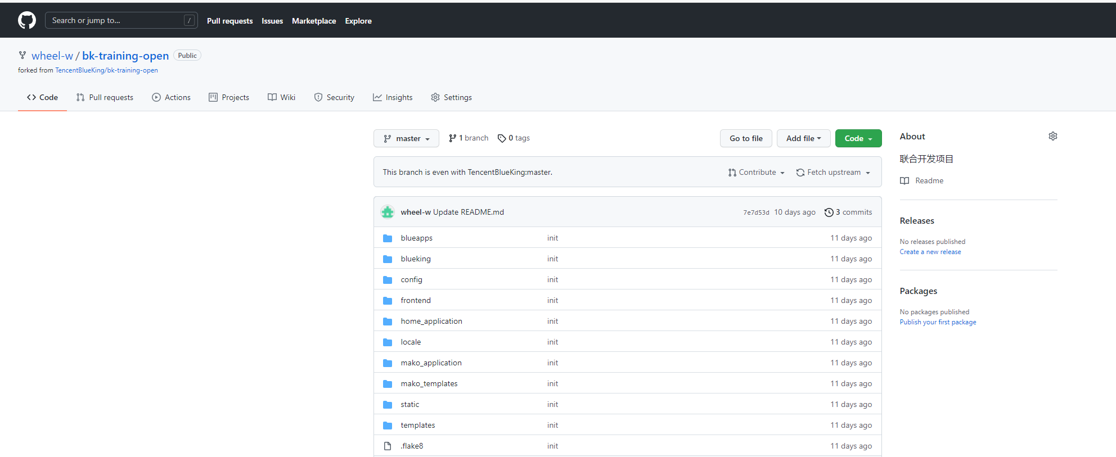Image resolution: width=1116 pixels, height=457 pixels.
Task: Open the Fetch upstream dropdown
Action: coord(833,173)
